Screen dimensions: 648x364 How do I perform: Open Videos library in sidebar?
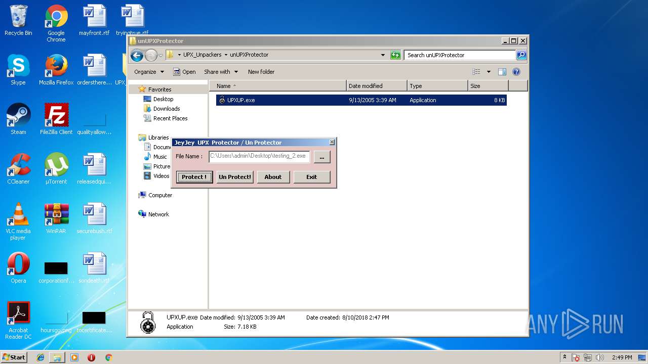(x=161, y=176)
